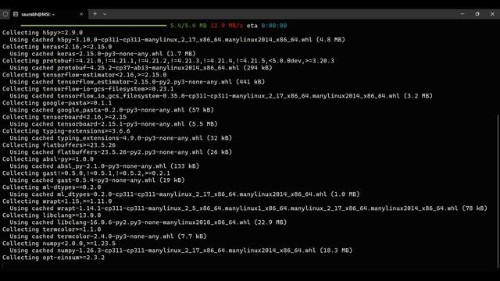This screenshot has height=281, width=500.
Task: Click the 'Collecting libclang>=13.0.0' line
Action: click(52, 215)
